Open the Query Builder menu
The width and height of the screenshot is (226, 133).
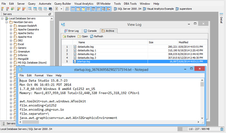pos(63,4)
